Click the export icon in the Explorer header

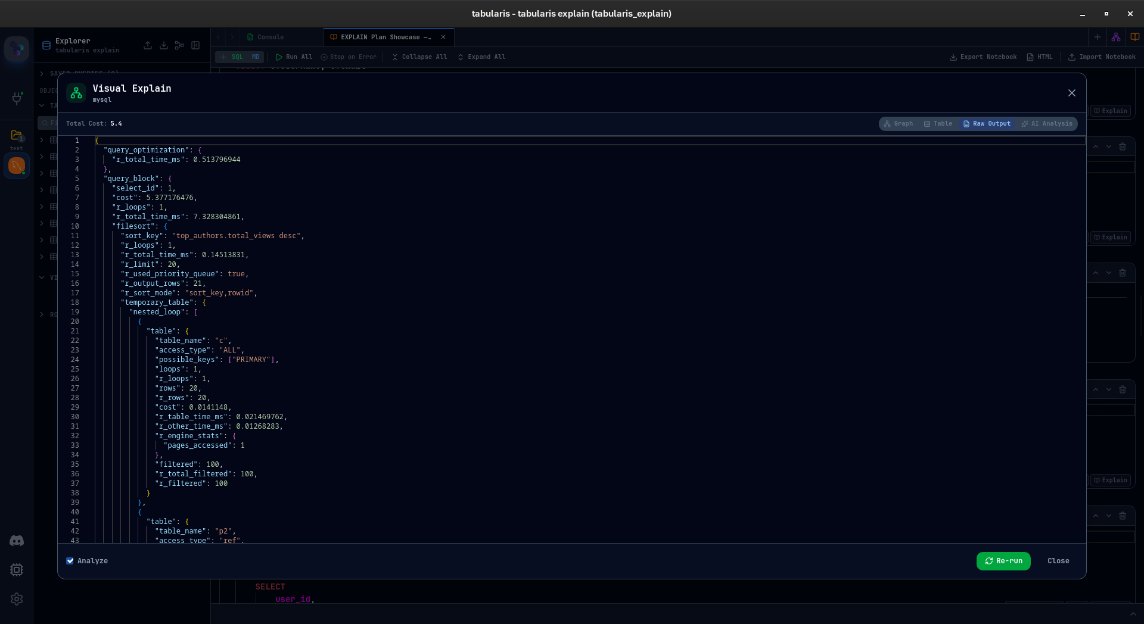(x=148, y=45)
